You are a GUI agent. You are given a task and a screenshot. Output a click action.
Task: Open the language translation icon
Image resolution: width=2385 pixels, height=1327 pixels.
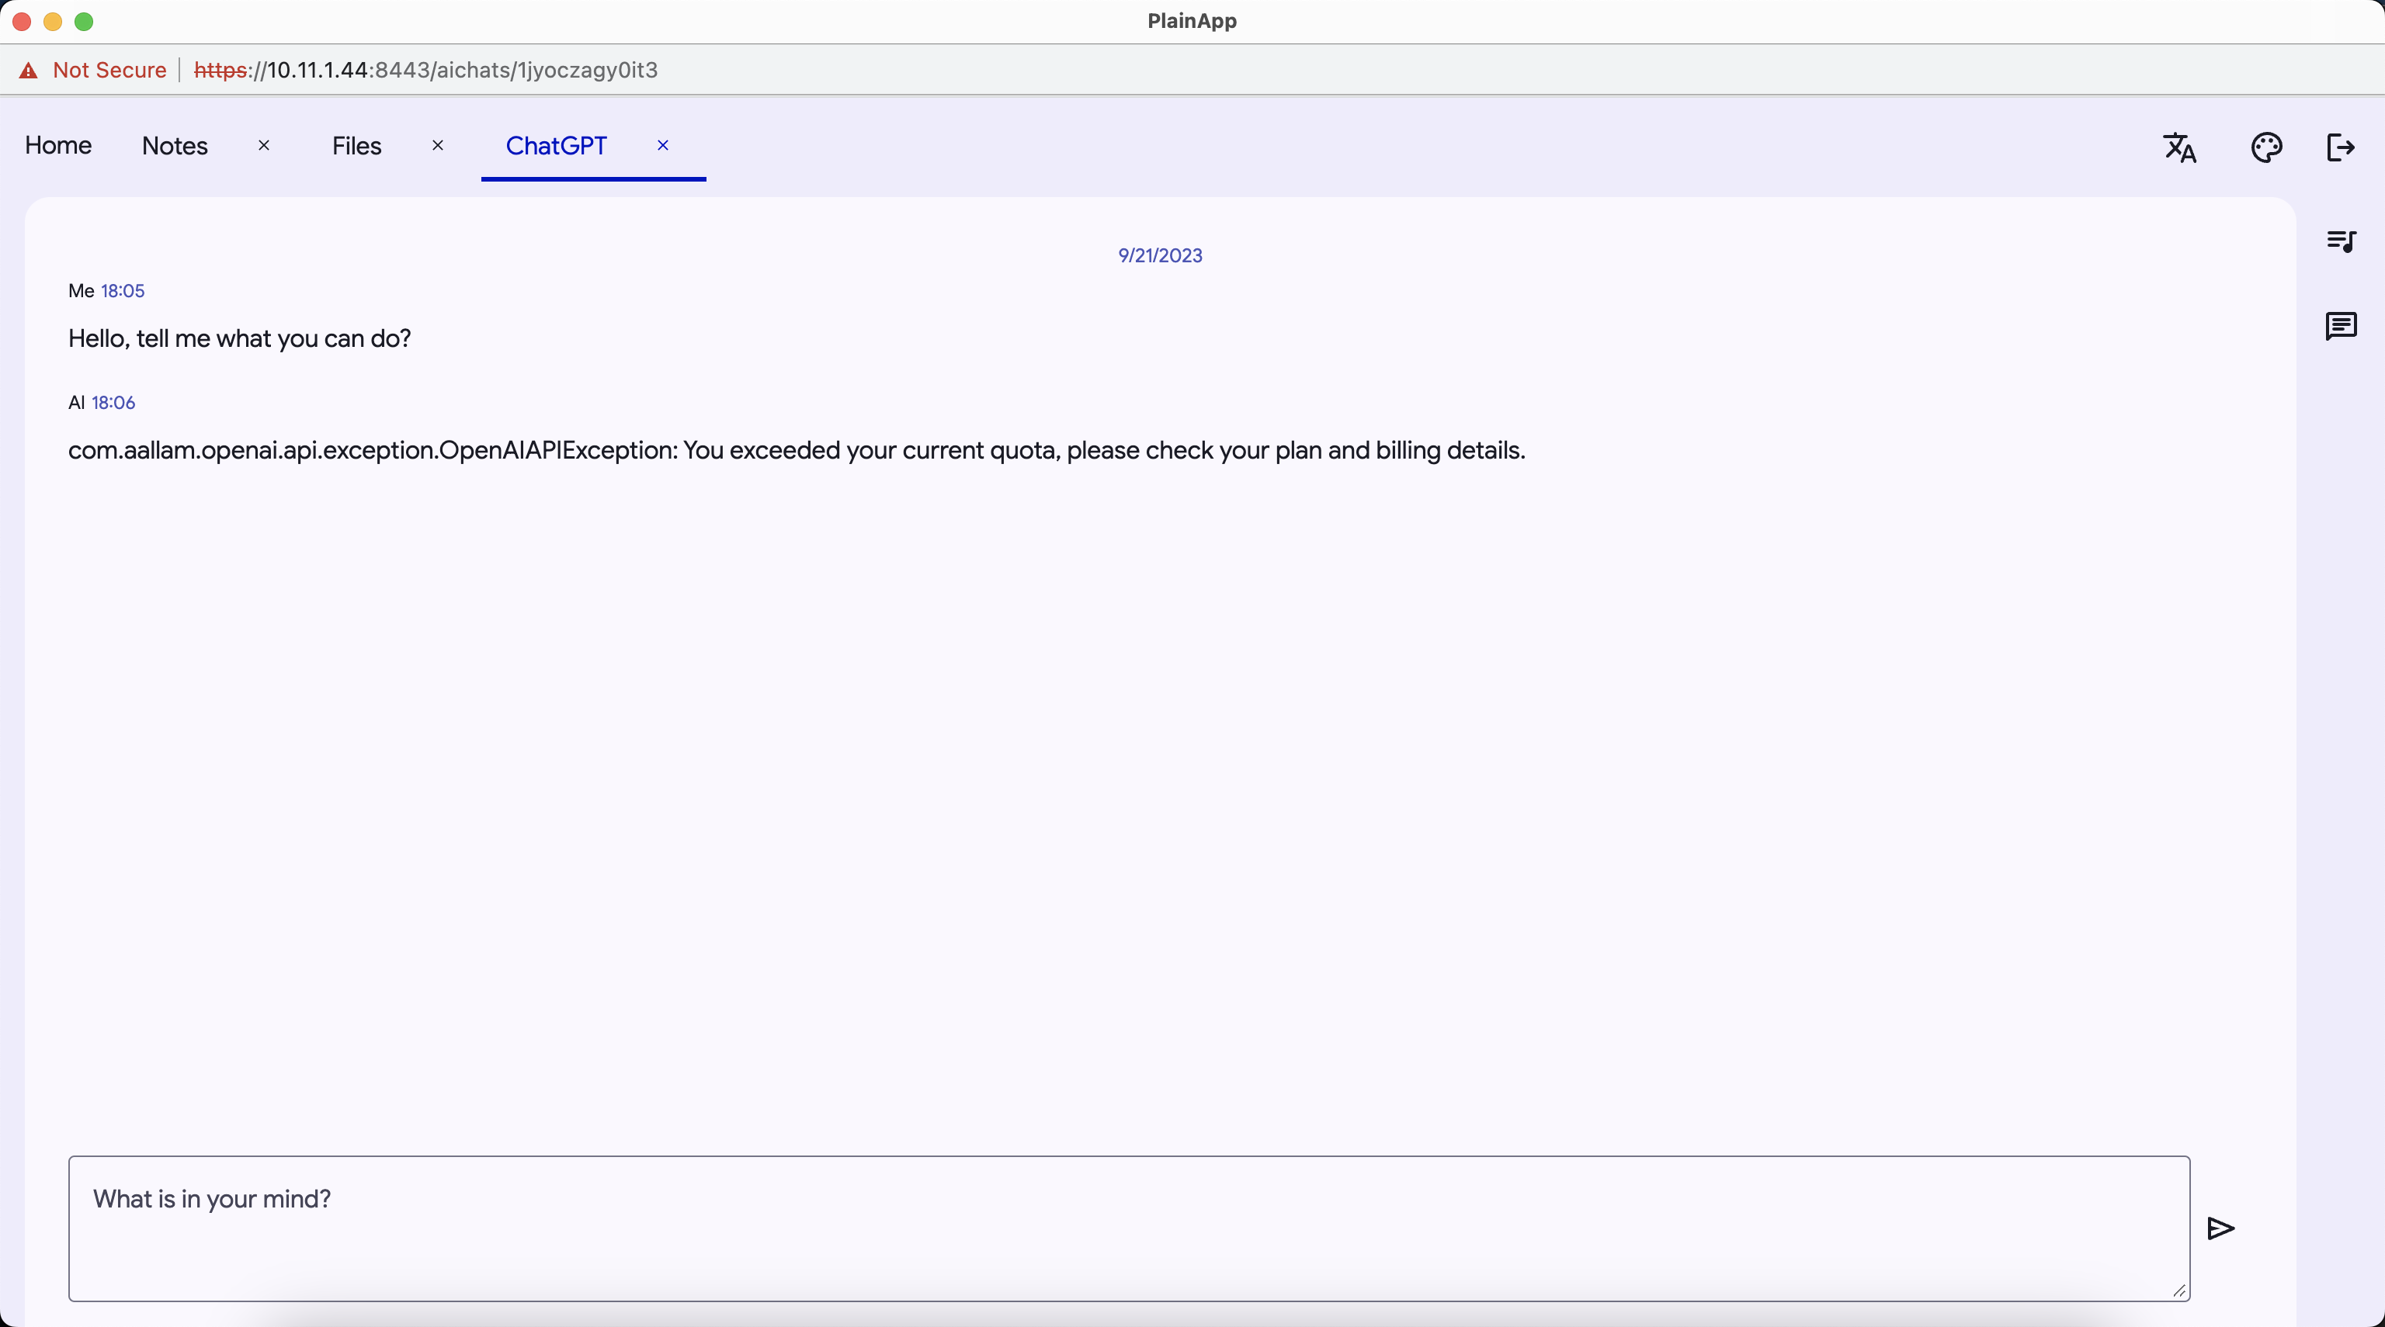click(x=2179, y=147)
